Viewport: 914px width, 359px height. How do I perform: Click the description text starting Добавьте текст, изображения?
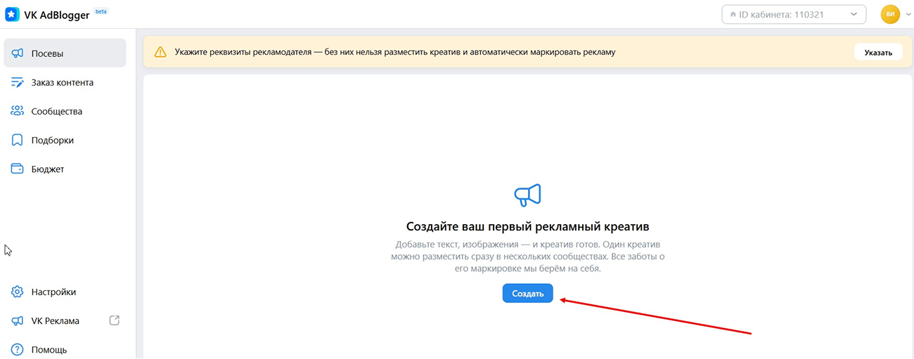tap(528, 256)
